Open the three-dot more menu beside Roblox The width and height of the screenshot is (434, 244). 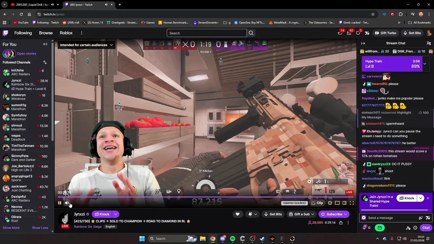pos(81,33)
